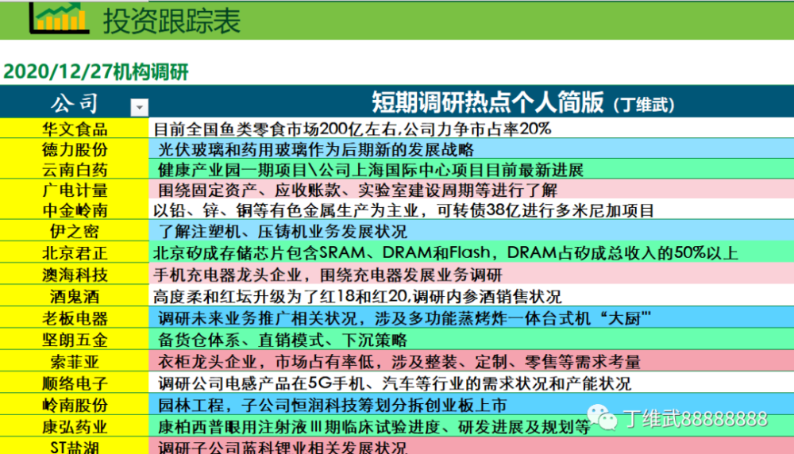The width and height of the screenshot is (794, 454).
Task: Click the 伊之密 company cell
Action: pyautogui.click(x=75, y=233)
